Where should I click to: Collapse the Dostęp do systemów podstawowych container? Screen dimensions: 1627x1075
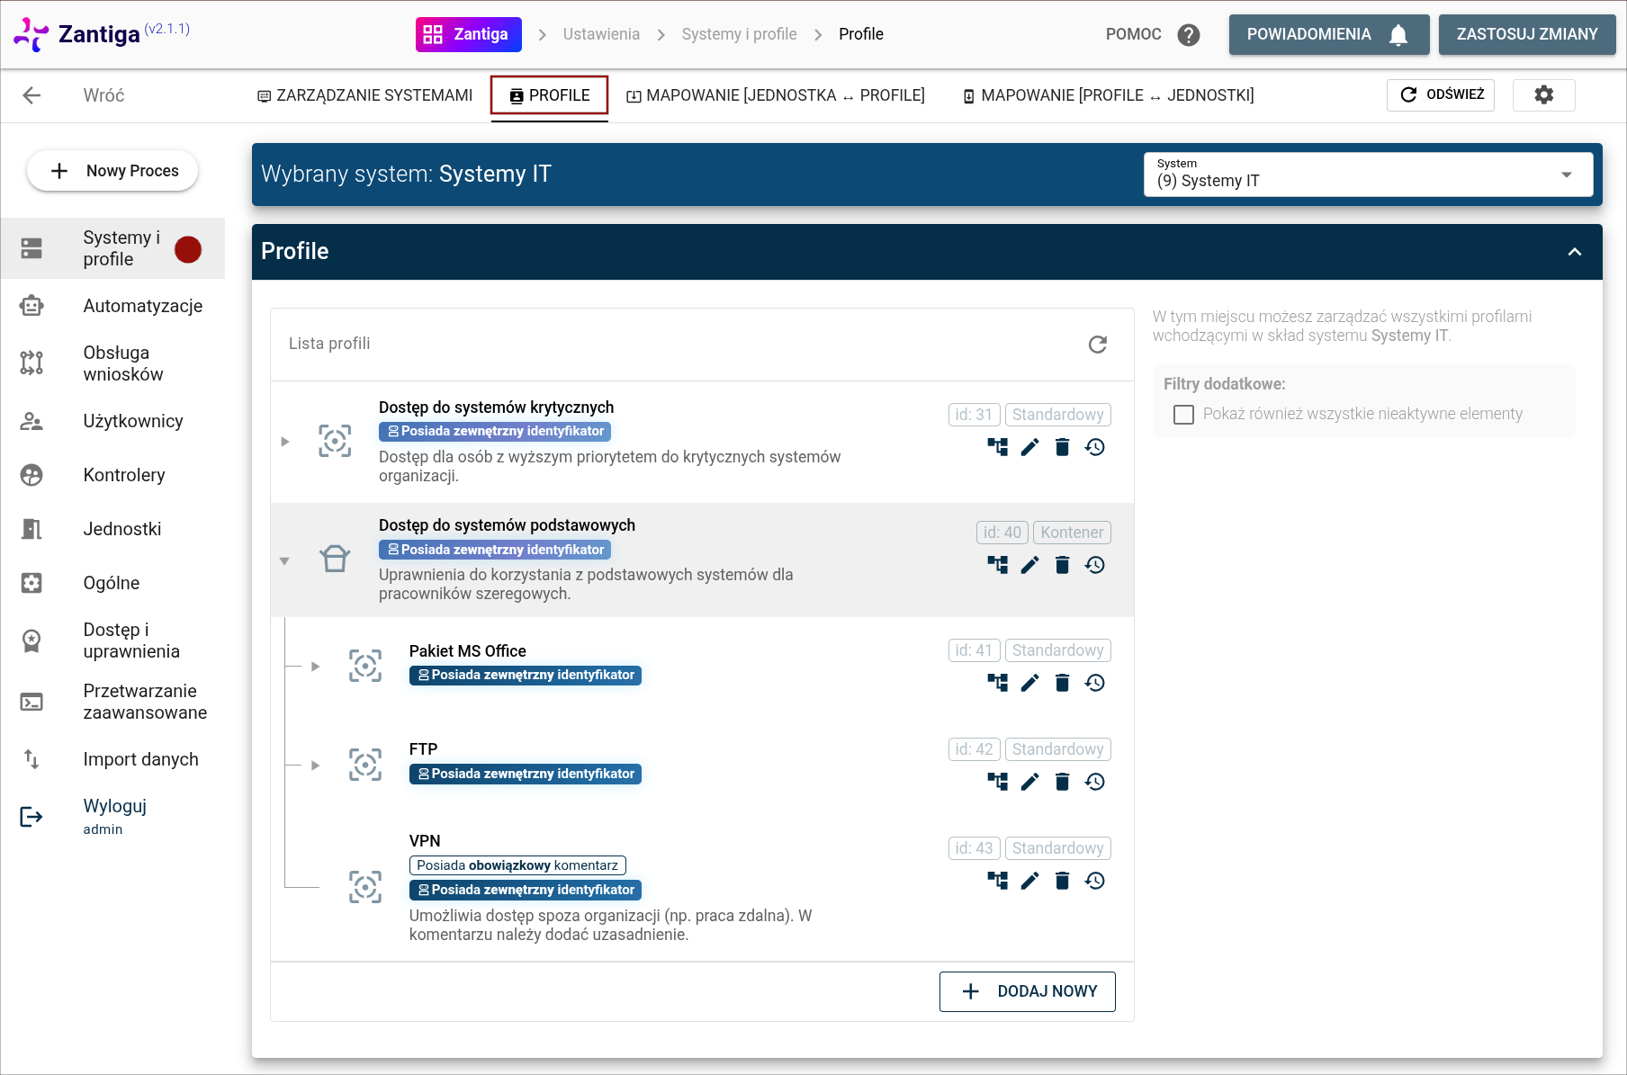pyautogui.click(x=285, y=560)
